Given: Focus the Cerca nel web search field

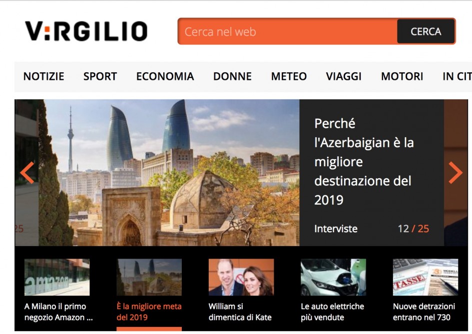Looking at the screenshot, I should 287,31.
